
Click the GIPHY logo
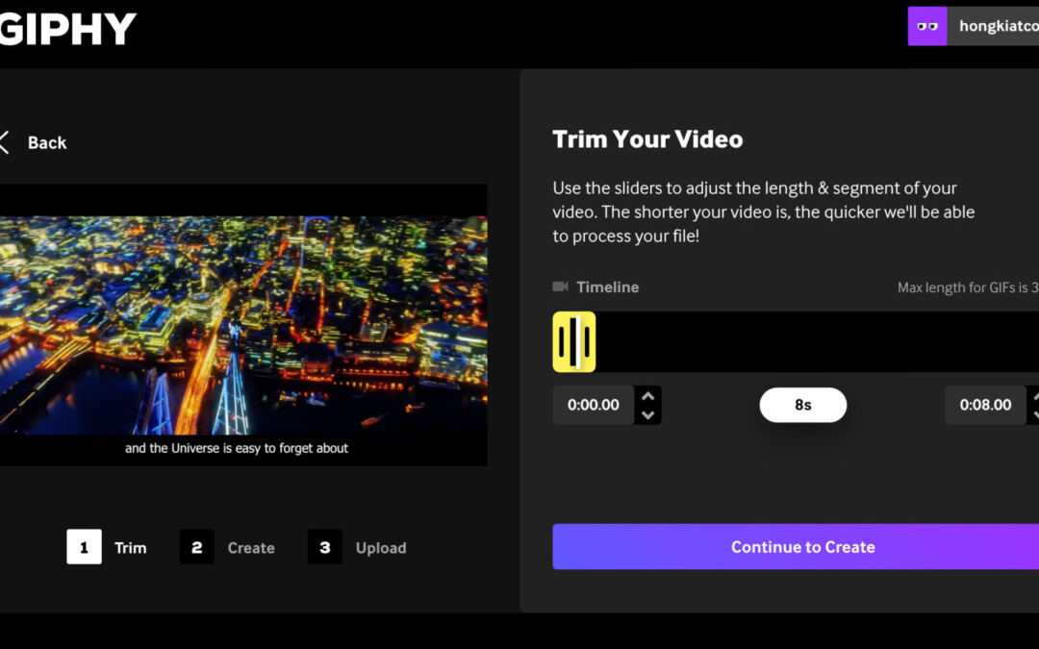(x=67, y=29)
